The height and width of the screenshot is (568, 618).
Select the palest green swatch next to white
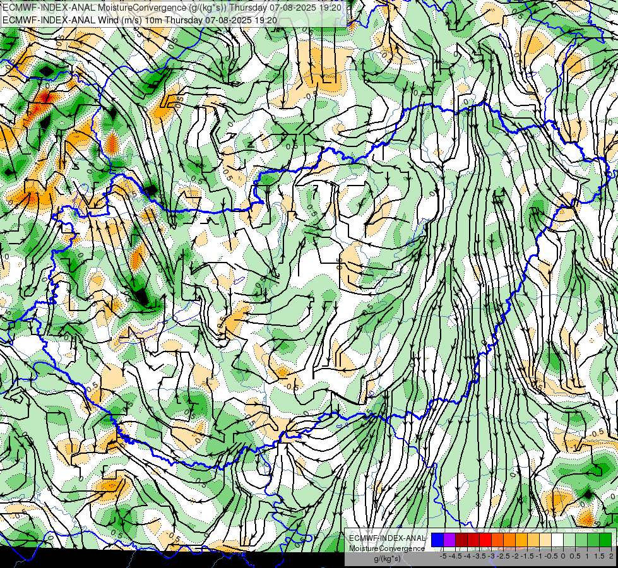pyautogui.click(x=569, y=540)
